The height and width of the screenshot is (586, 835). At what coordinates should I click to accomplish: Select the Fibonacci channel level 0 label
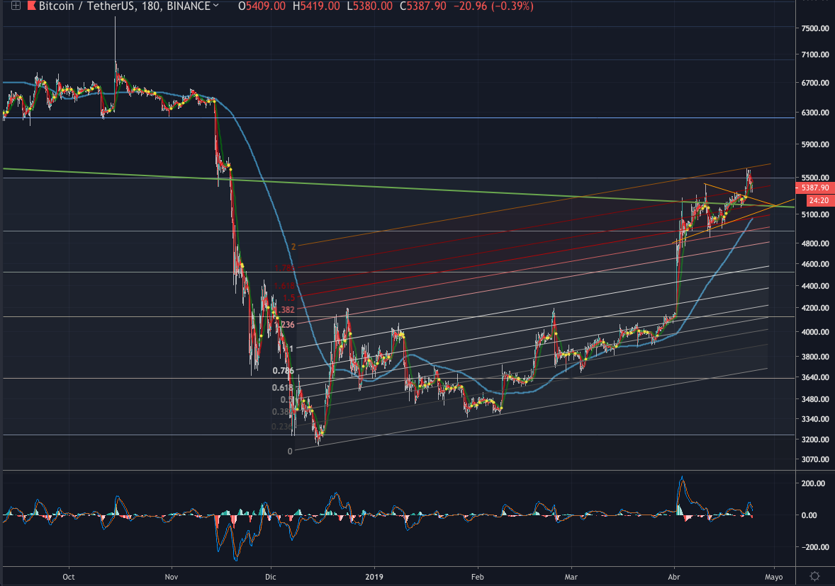[x=290, y=451]
